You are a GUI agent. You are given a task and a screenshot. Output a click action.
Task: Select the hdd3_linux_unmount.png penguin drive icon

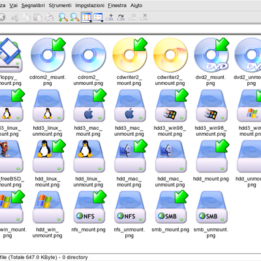pos(48,106)
